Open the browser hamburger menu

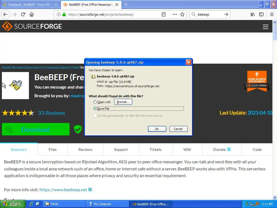(272, 14)
